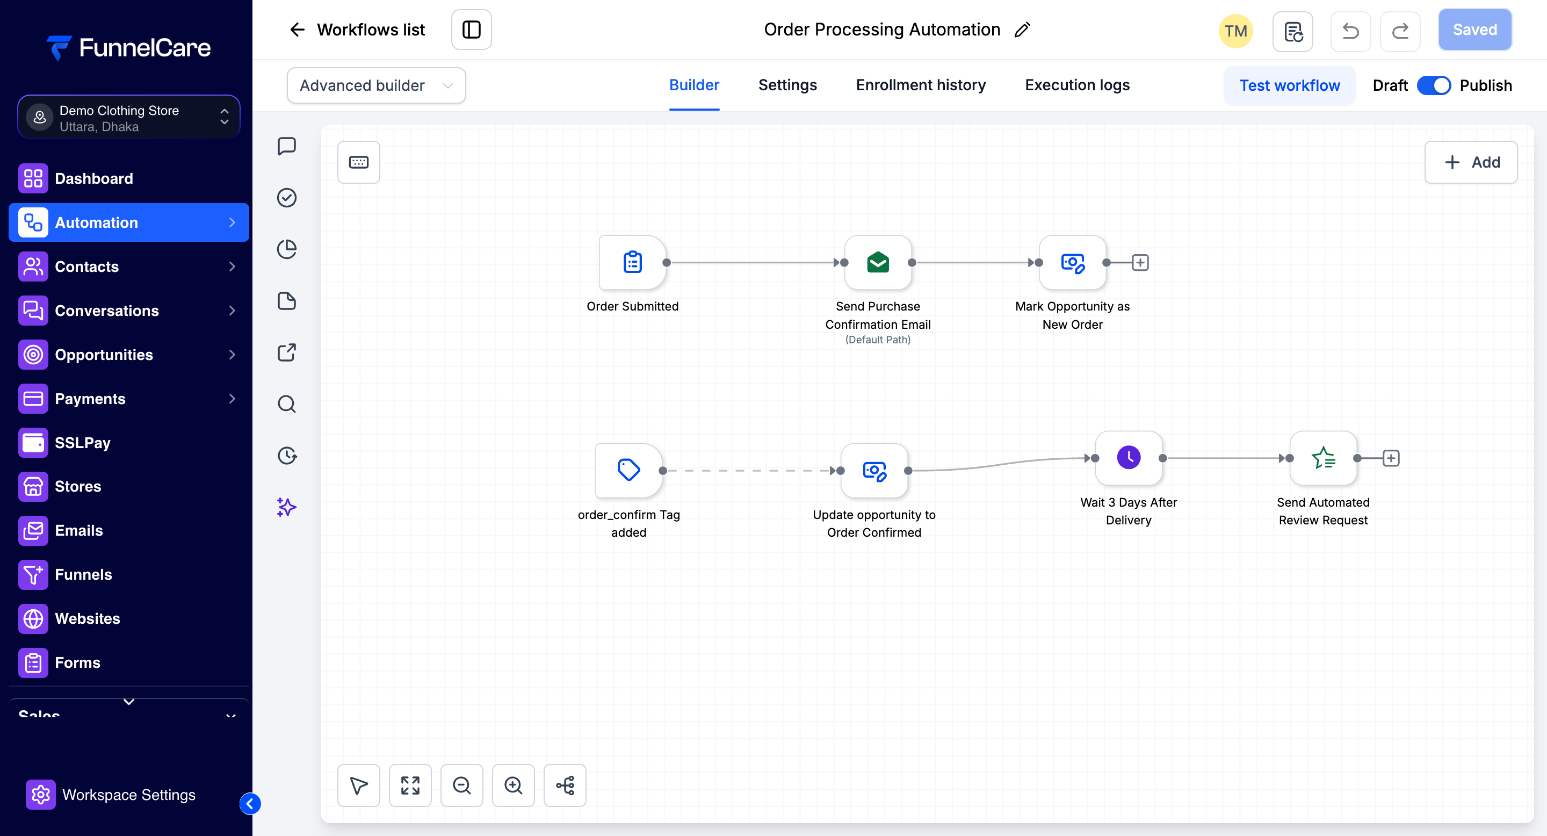The image size is (1547, 836).
Task: Click the Saved button
Action: [1475, 30]
